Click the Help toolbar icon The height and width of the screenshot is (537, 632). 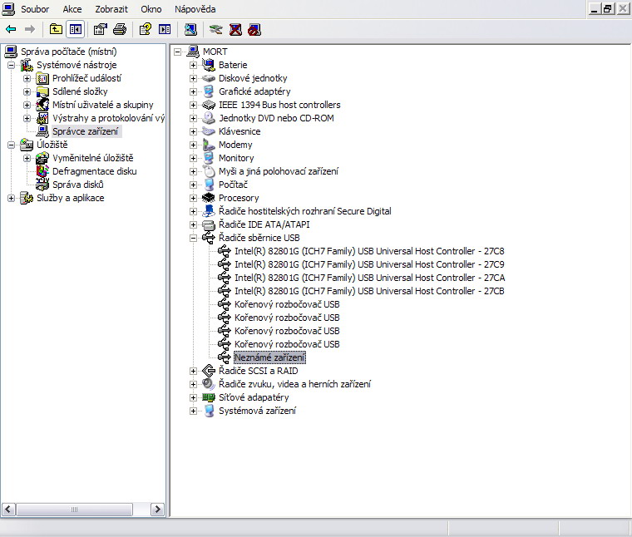pos(145,29)
